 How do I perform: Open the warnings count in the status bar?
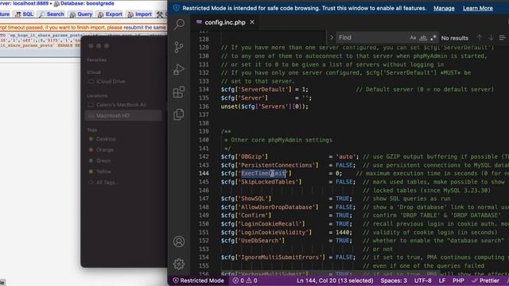coord(251,280)
